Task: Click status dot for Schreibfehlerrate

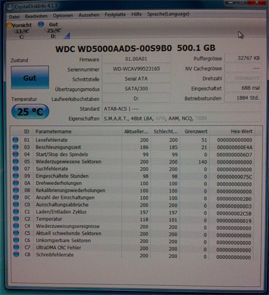Action: [16, 255]
